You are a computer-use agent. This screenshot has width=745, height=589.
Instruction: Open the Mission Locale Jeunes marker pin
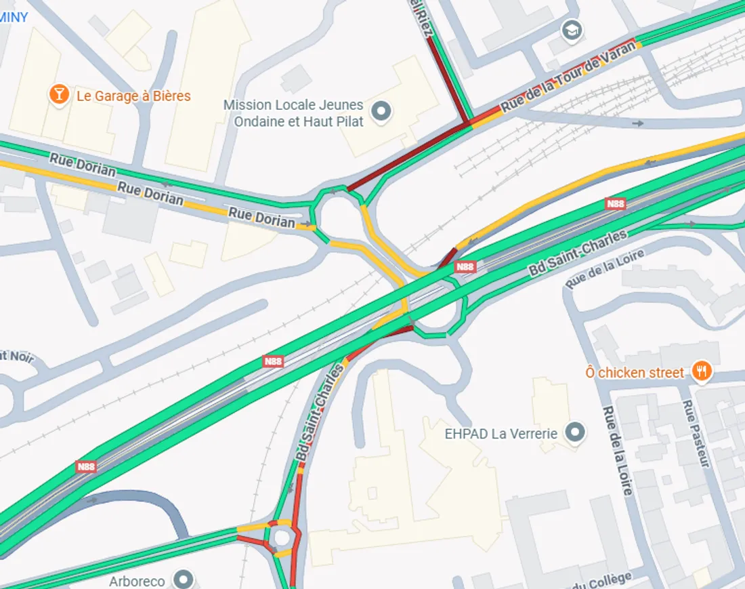381,113
